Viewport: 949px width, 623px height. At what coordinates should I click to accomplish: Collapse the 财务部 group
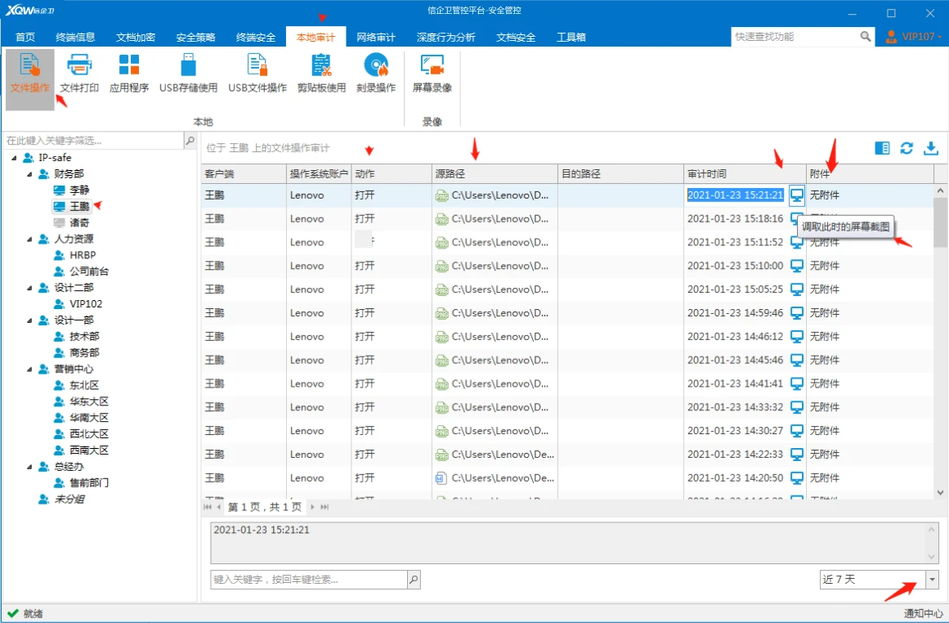point(29,174)
